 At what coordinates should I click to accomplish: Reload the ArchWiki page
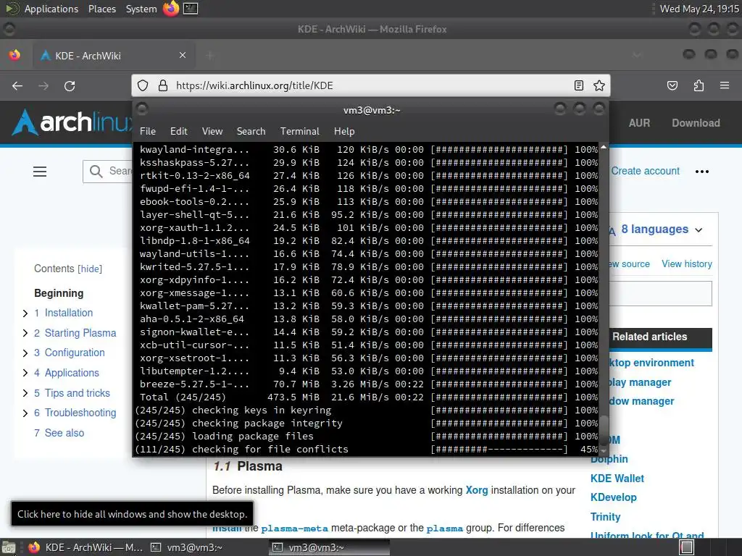pos(70,85)
